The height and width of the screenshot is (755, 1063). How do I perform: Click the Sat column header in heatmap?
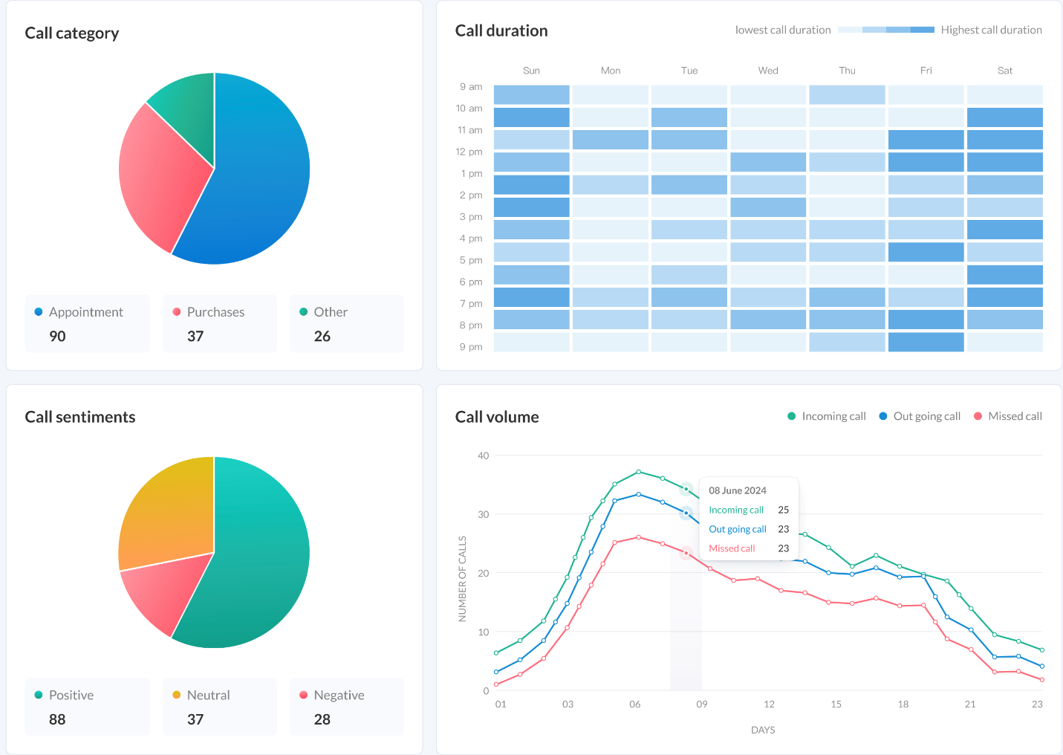click(x=1004, y=71)
